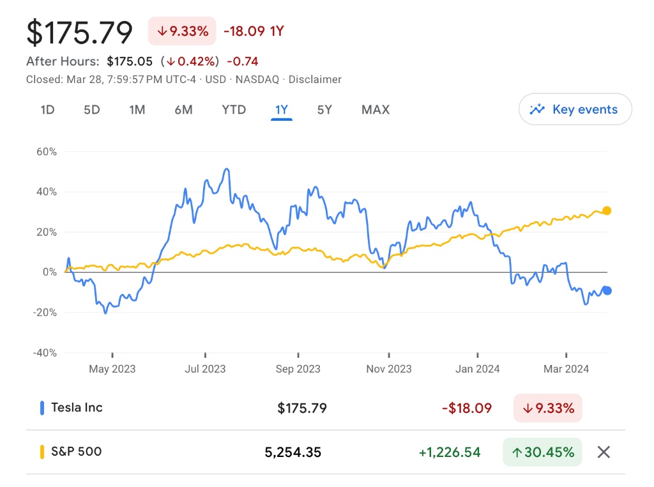The width and height of the screenshot is (654, 487).
Task: Click the S&P 500 yellow legend marker
Action: coord(42,452)
